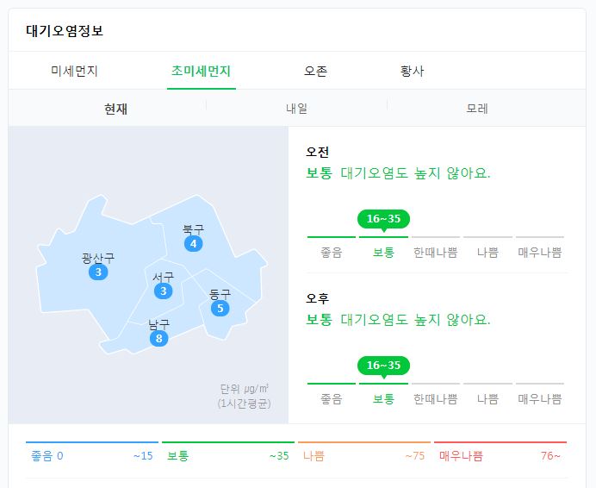The image size is (596, 488).
Task: Click the 나쁨 ~75 legend bar
Action: (363, 455)
